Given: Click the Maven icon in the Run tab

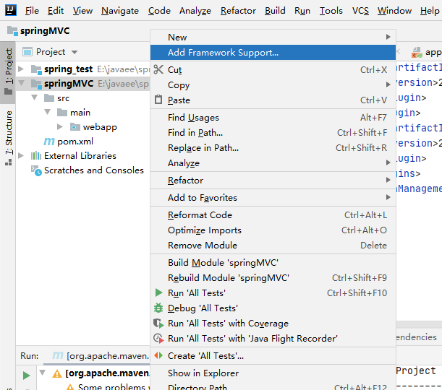Looking at the screenshot, I should click(x=58, y=355).
